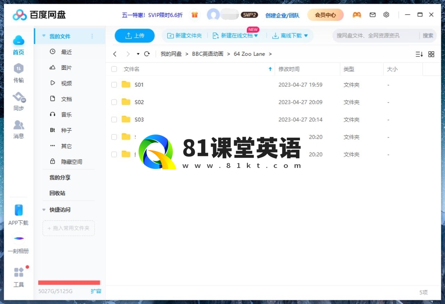
Task: Toggle the select-all checkbox in header
Action: [114, 69]
